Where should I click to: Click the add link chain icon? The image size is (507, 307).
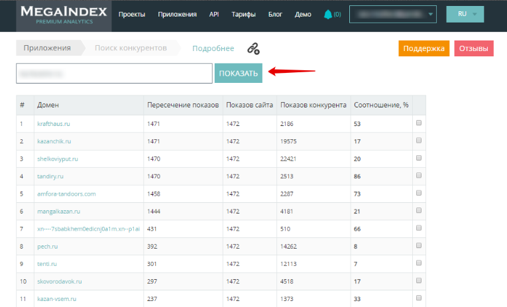253,48
